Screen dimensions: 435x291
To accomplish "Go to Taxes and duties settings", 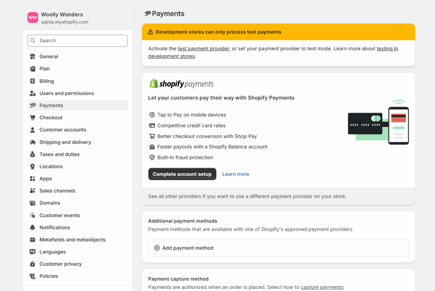I will pyautogui.click(x=59, y=155).
